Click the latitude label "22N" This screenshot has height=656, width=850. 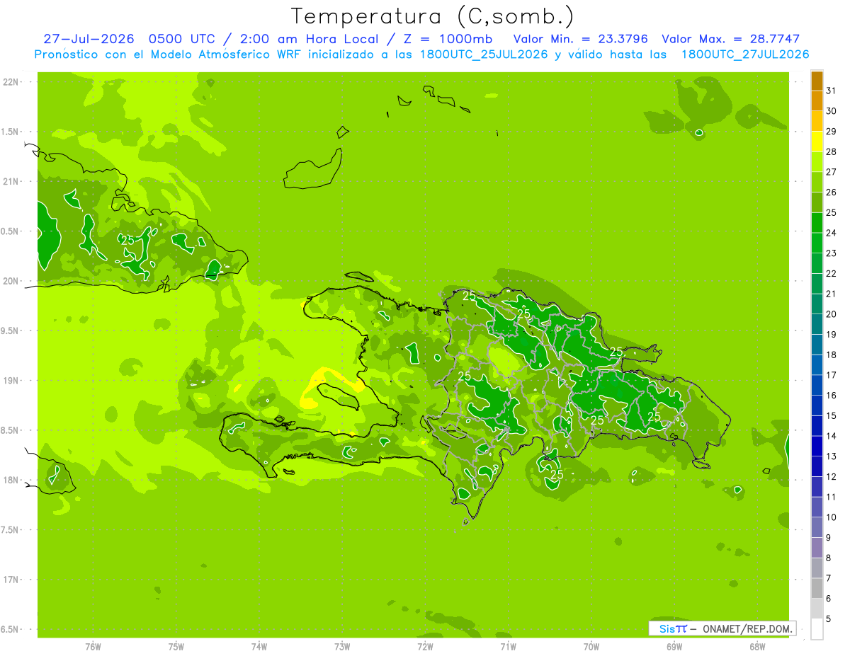[x=11, y=82]
